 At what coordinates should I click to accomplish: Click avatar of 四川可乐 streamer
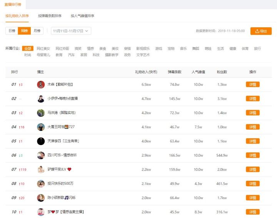tap(41, 155)
